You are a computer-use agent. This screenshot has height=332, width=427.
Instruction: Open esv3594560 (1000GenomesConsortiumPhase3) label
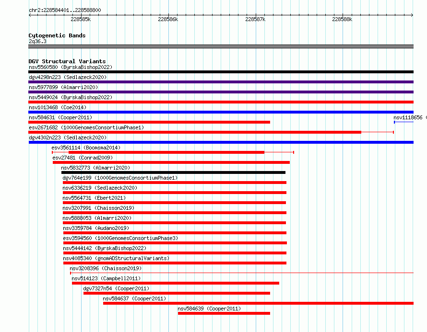coord(120,238)
